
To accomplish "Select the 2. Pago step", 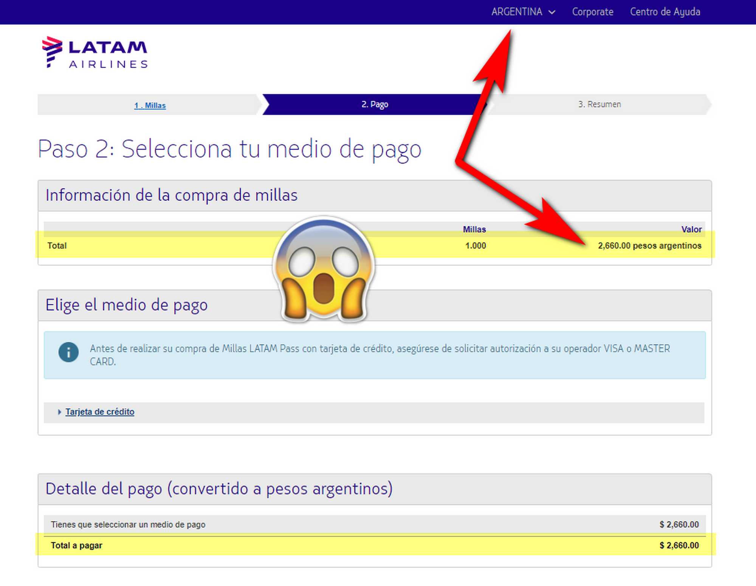I will 375,104.
